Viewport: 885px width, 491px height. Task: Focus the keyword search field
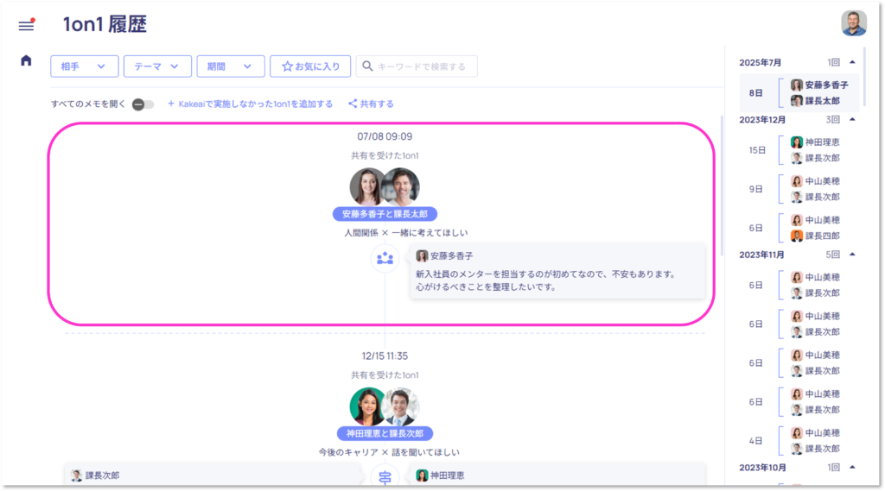click(x=417, y=66)
